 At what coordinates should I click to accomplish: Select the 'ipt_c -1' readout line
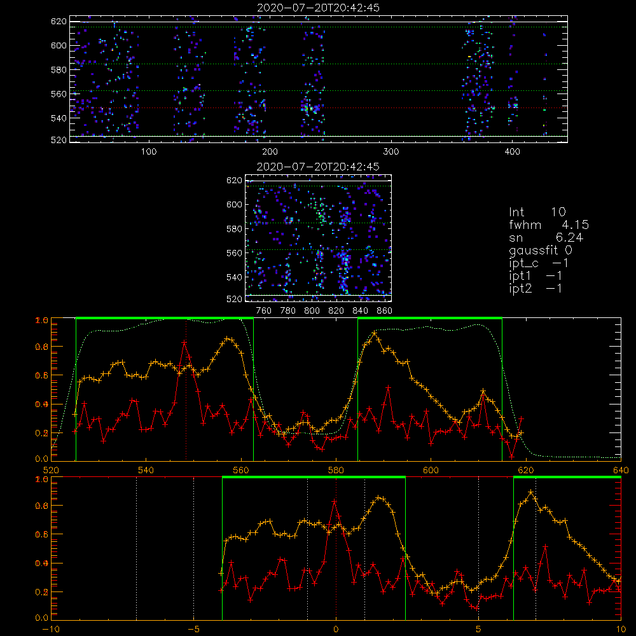[x=539, y=263]
